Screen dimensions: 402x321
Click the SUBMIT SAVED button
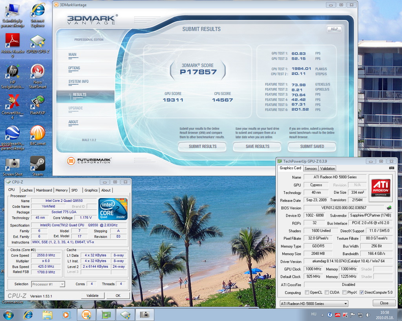[x=312, y=147]
